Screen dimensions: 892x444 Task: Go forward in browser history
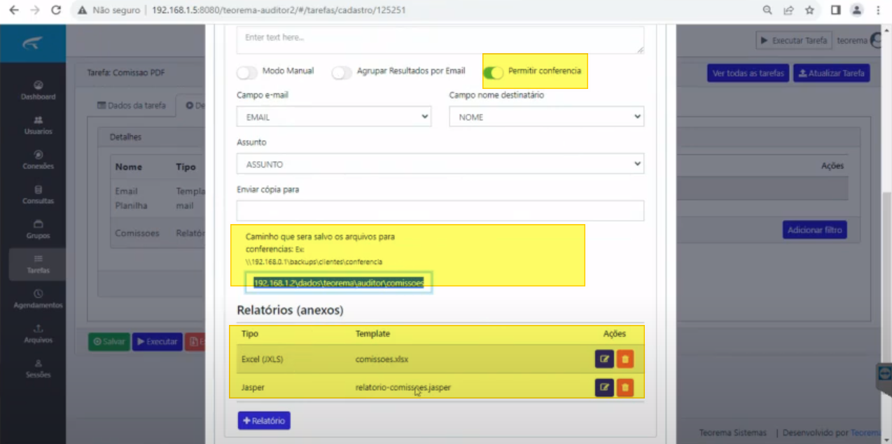(x=35, y=11)
